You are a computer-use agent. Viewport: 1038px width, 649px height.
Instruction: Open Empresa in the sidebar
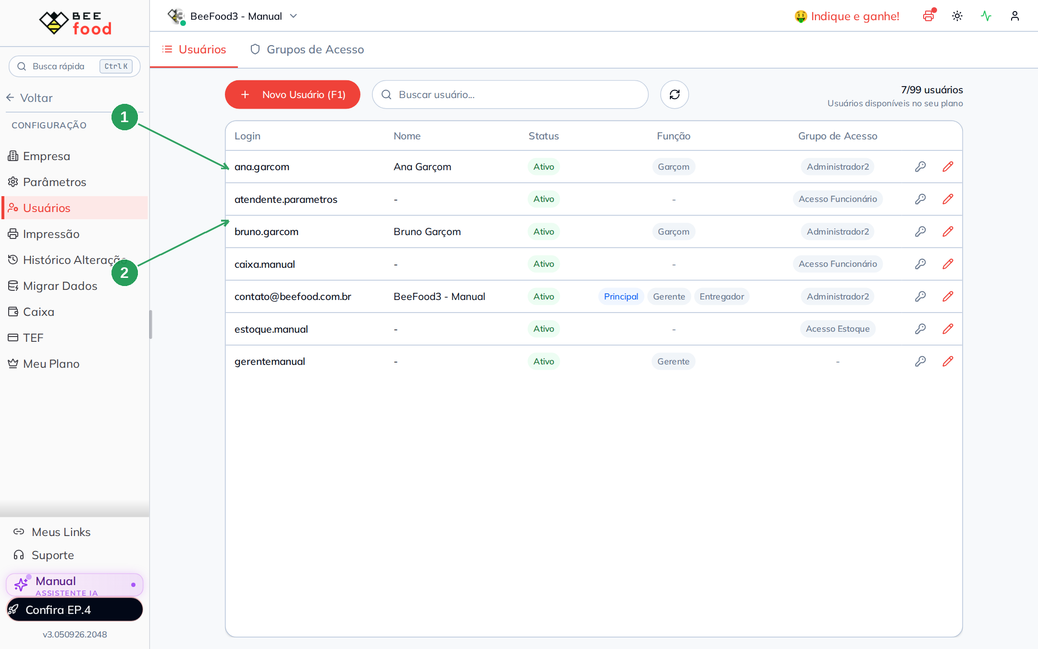tap(75, 156)
